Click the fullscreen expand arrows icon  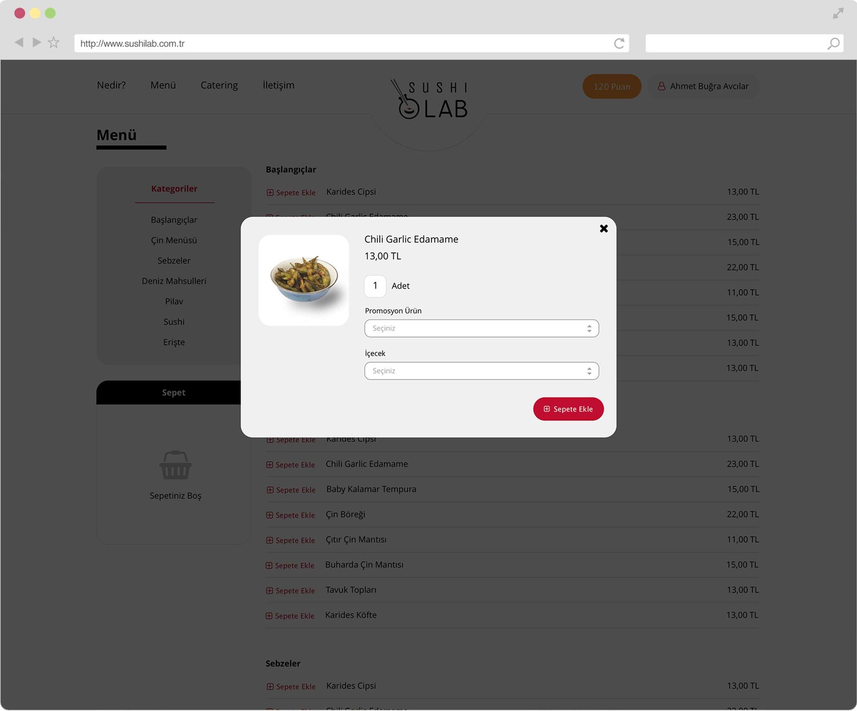tap(838, 13)
